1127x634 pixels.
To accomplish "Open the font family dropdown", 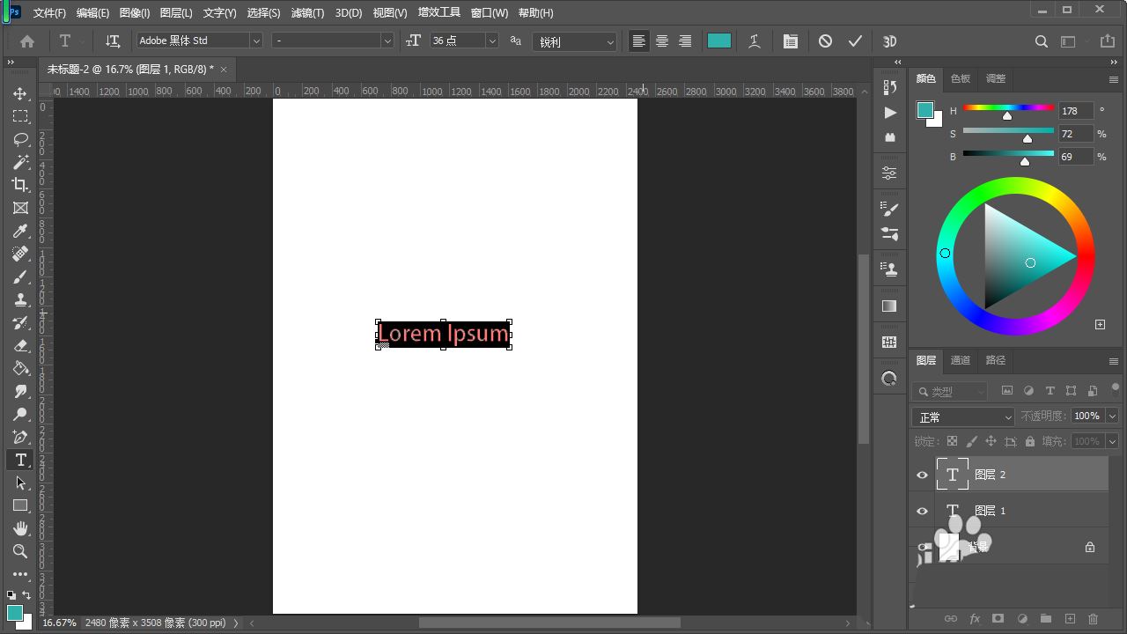I will tap(256, 41).
